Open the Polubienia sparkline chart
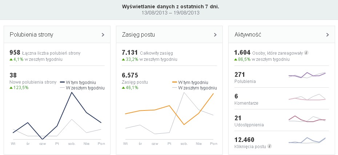The height and width of the screenshot is (155, 338). point(307,75)
